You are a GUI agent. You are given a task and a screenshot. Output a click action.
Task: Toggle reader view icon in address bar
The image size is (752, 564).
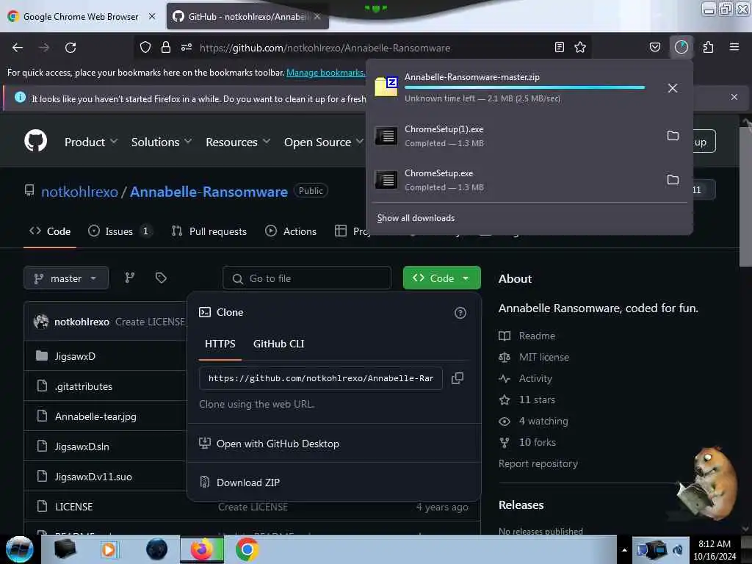559,47
